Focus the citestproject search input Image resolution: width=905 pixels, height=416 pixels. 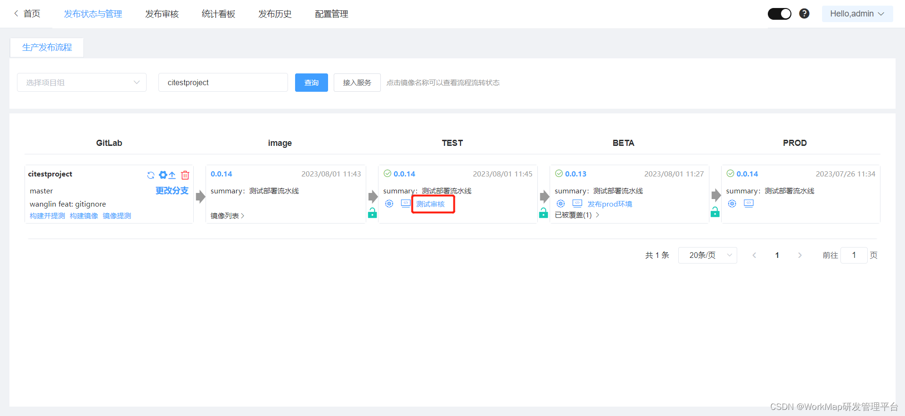click(223, 82)
